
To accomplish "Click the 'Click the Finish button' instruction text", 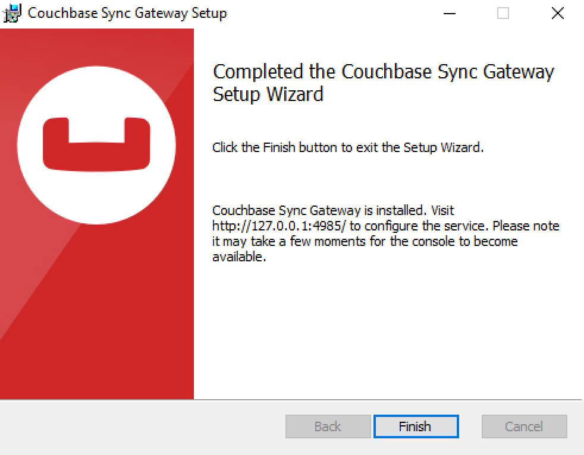I will click(x=348, y=147).
